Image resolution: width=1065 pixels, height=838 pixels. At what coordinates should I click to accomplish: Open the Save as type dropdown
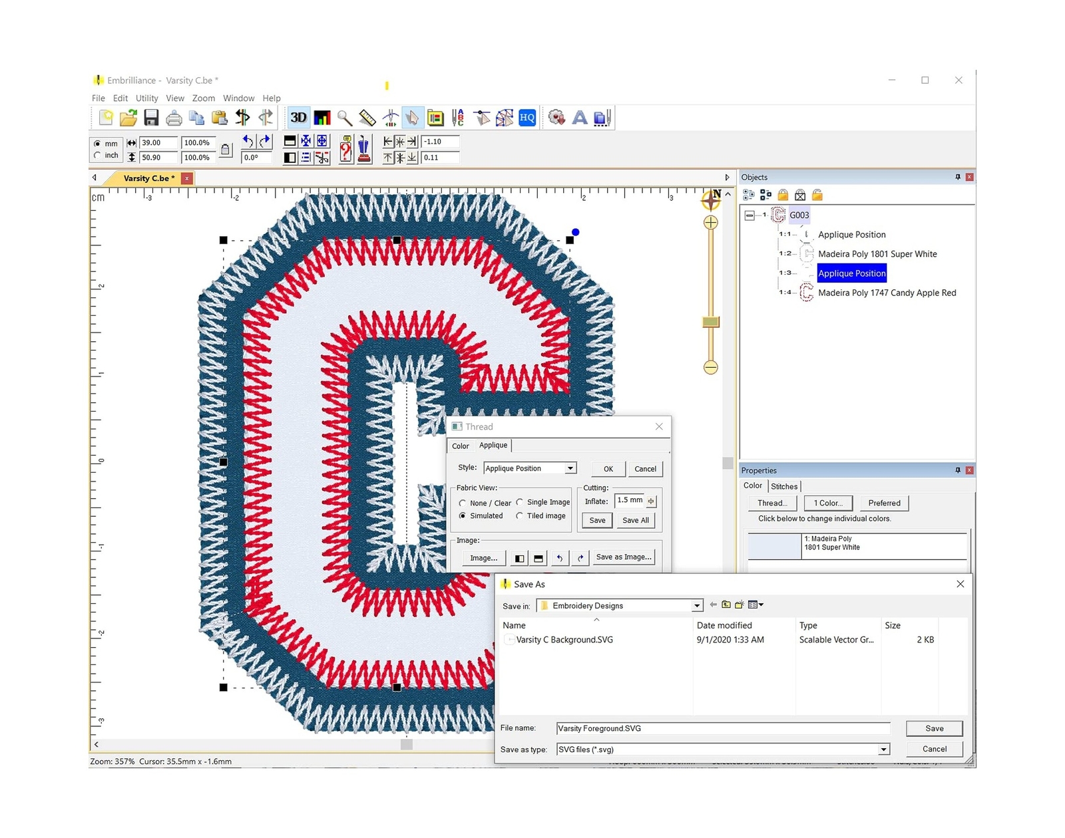883,749
